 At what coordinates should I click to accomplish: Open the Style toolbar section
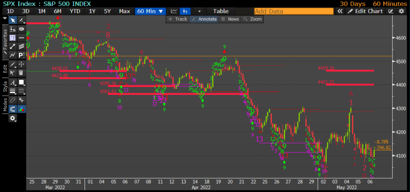[x=5, y=87]
